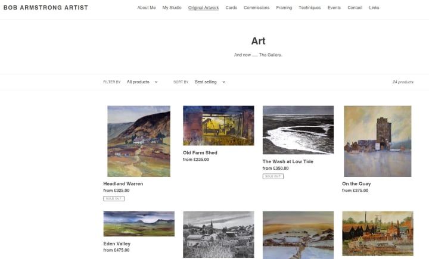Open the Cards page
Image resolution: width=429 pixels, height=259 pixels.
231,8
